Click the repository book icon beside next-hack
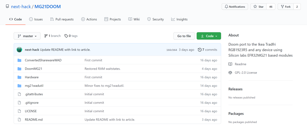 [7, 7]
